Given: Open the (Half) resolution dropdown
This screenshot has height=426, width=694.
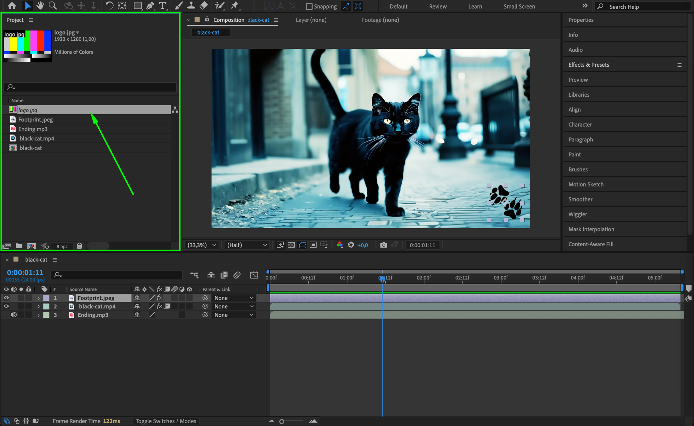Looking at the screenshot, I should tap(247, 245).
